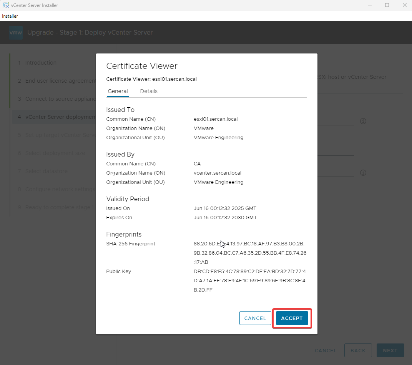Click the Certificate Viewer: esxi01.sercan.local subtitle
This screenshot has width=412, height=365.
tap(151, 79)
